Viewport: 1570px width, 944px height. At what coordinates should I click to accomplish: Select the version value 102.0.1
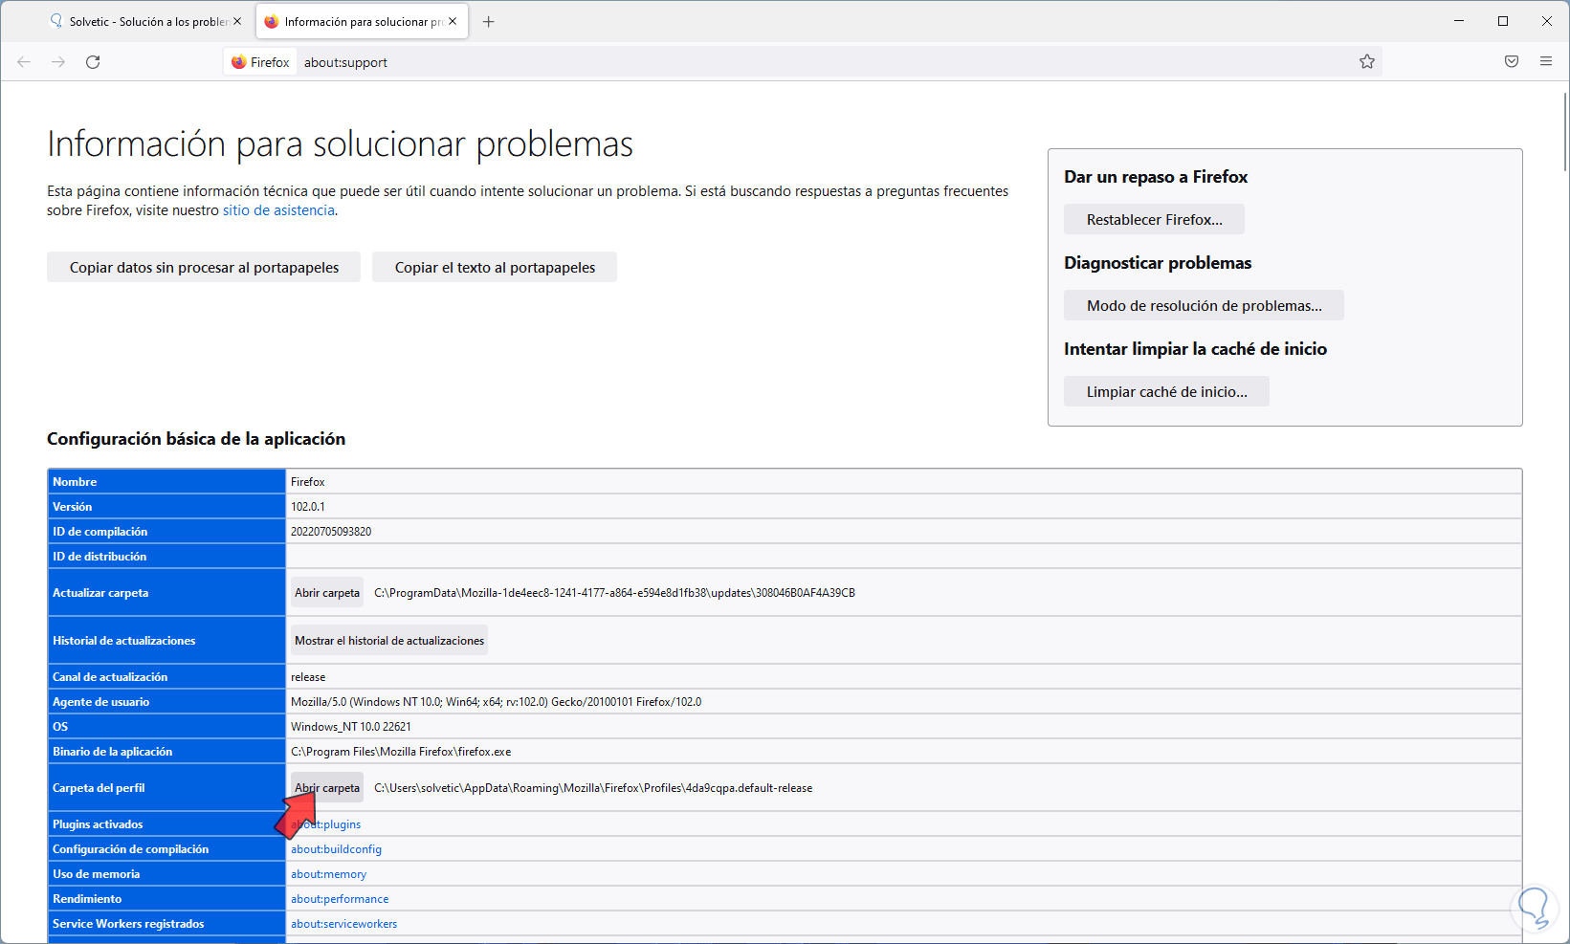308,507
